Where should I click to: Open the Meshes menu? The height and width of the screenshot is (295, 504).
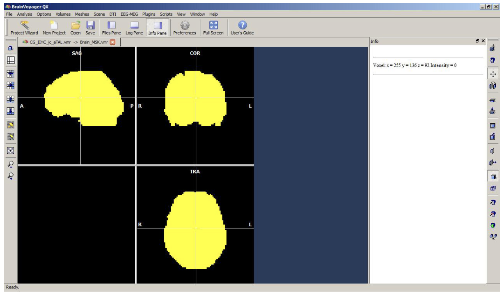82,14
